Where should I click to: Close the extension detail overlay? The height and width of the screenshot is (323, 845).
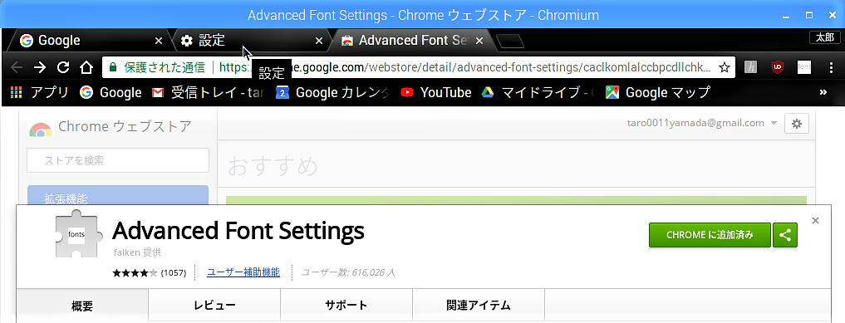click(x=815, y=221)
